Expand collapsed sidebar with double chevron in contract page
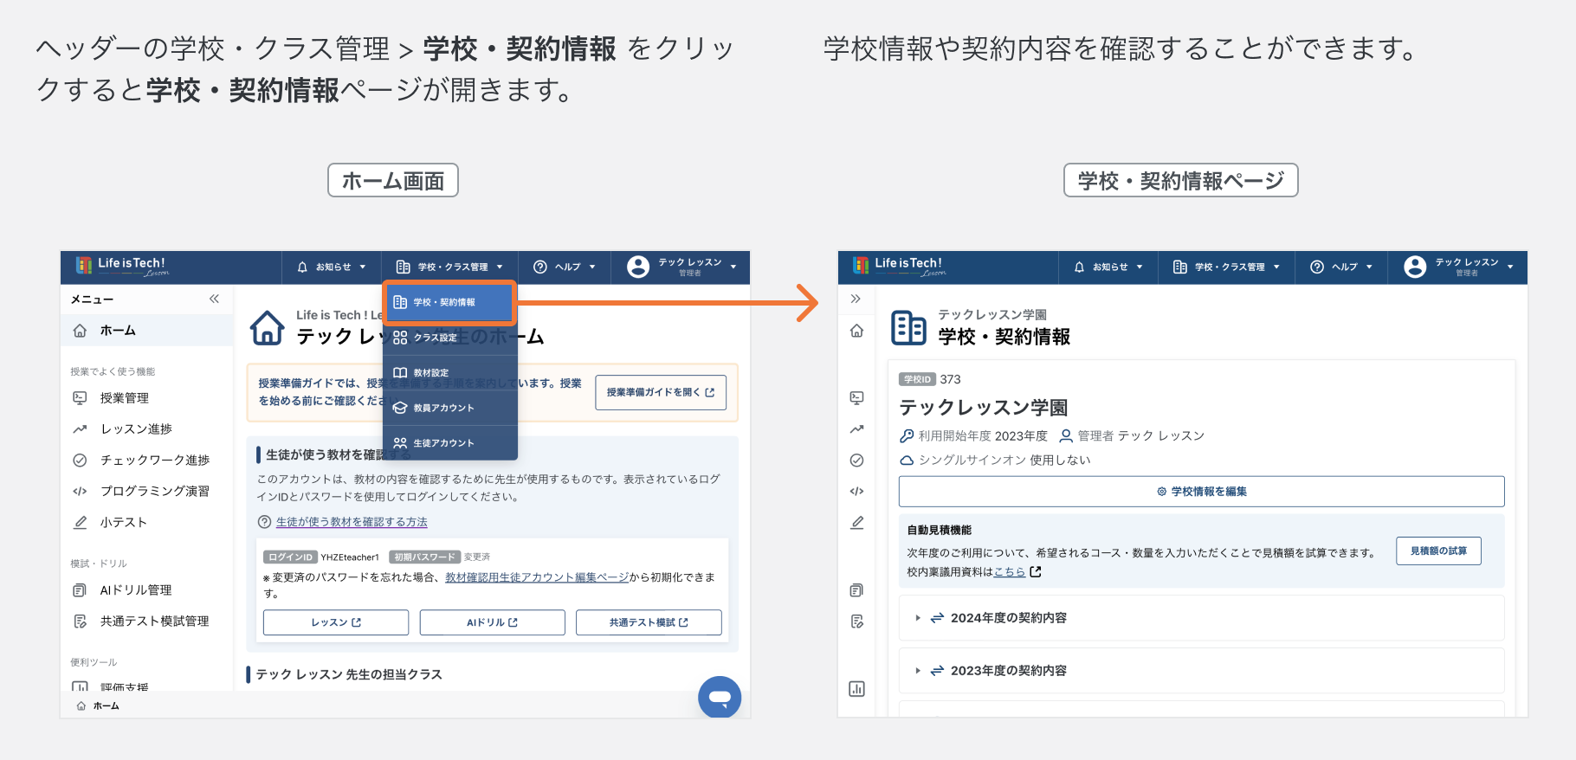Screen dimensions: 1576x760 856,299
